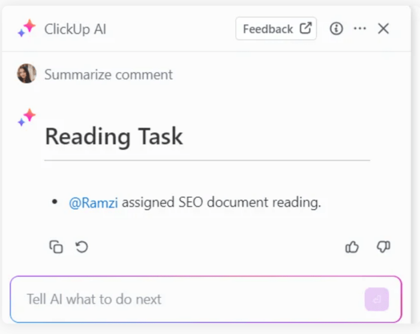420x334 pixels.
Task: Give the response a thumbs down
Action: (383, 246)
